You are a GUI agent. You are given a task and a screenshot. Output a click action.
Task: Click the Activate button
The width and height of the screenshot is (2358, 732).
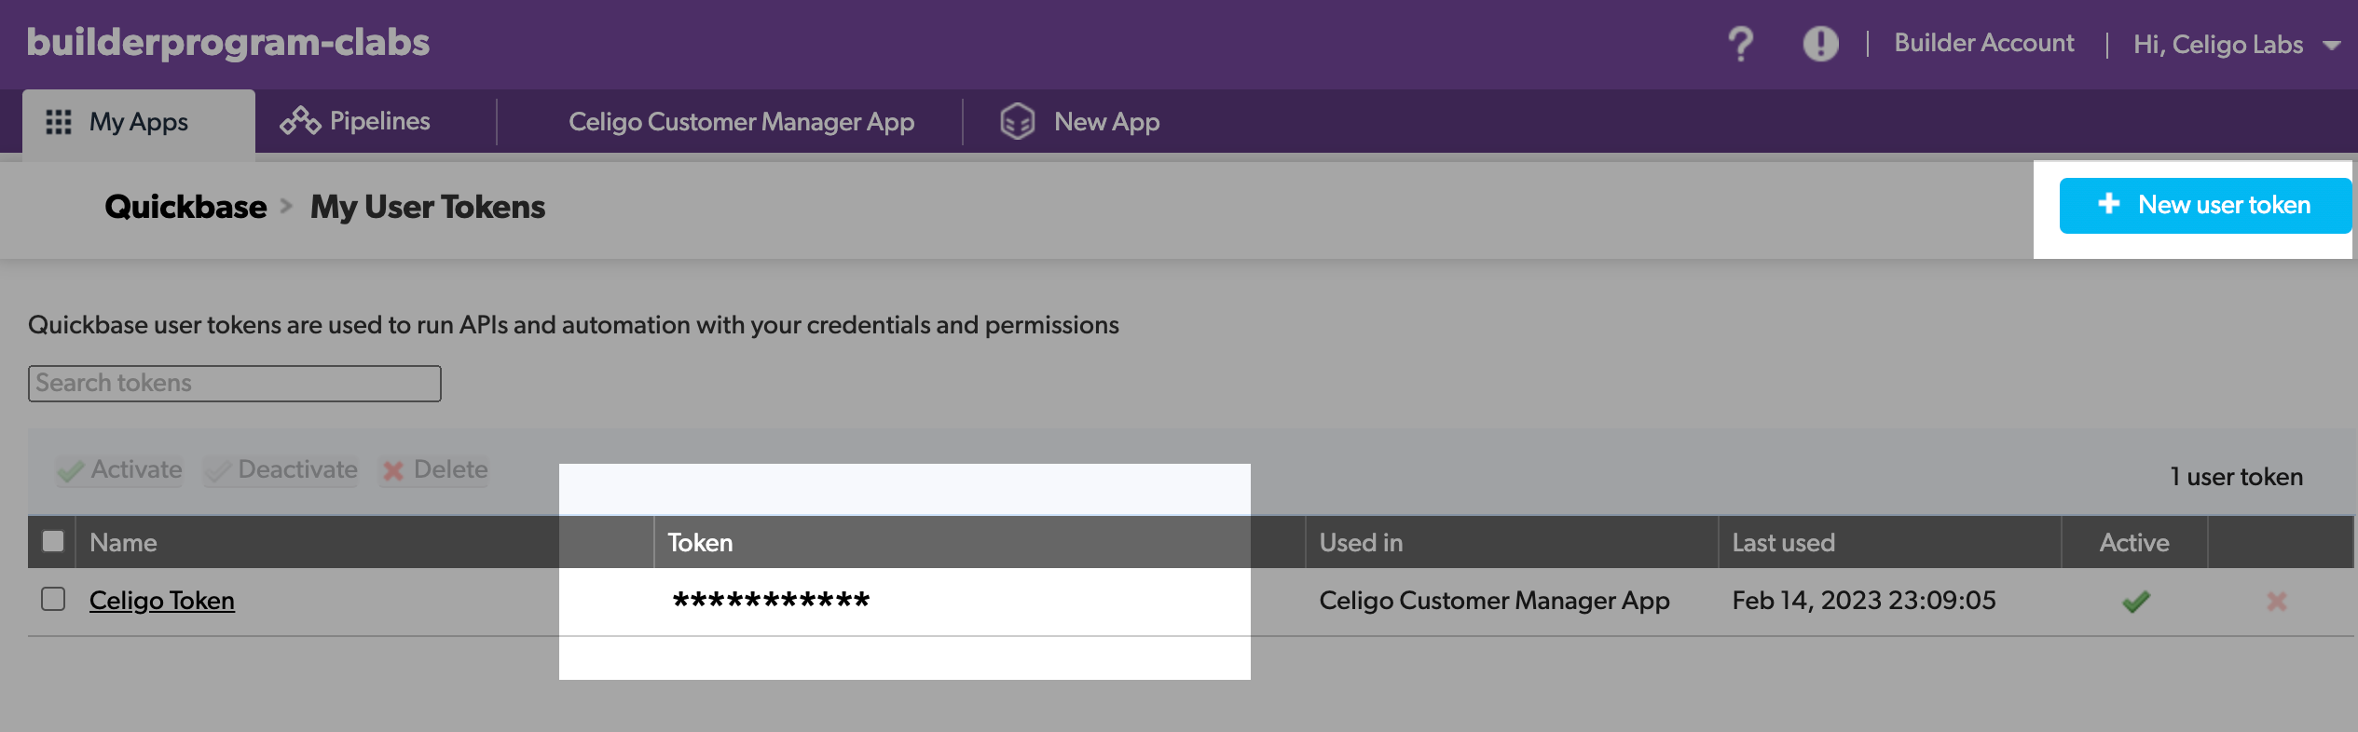(119, 469)
